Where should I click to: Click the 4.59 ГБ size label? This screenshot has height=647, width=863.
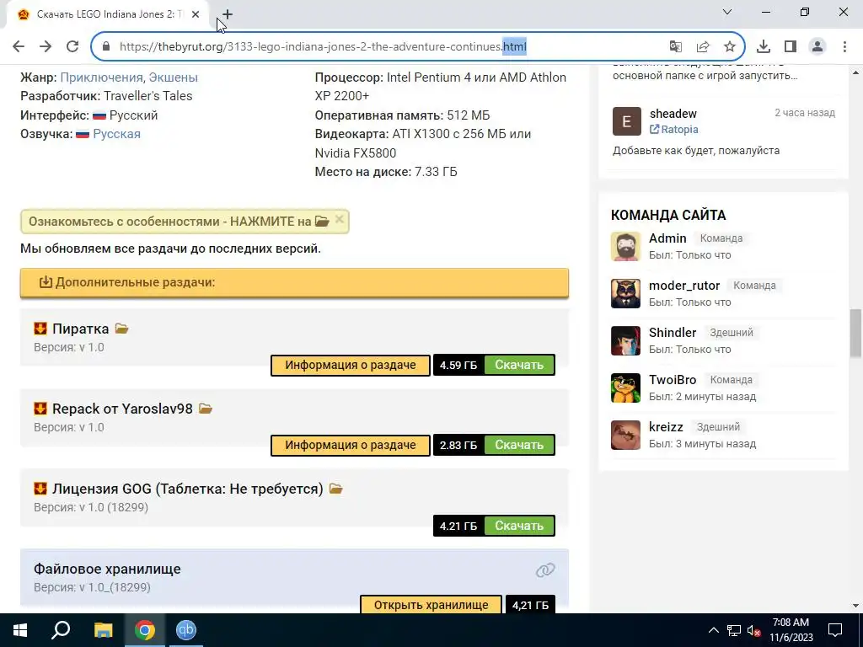pyautogui.click(x=458, y=366)
